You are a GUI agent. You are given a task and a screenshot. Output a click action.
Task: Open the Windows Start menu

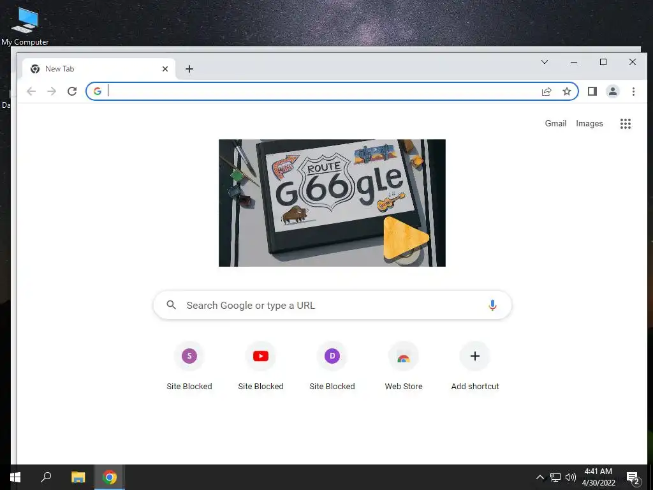coord(15,477)
